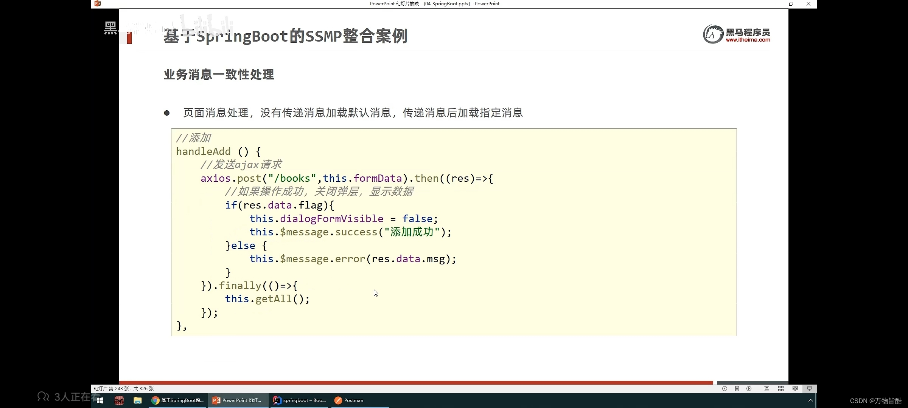Click bullet text 页面消息处理 line

point(353,113)
